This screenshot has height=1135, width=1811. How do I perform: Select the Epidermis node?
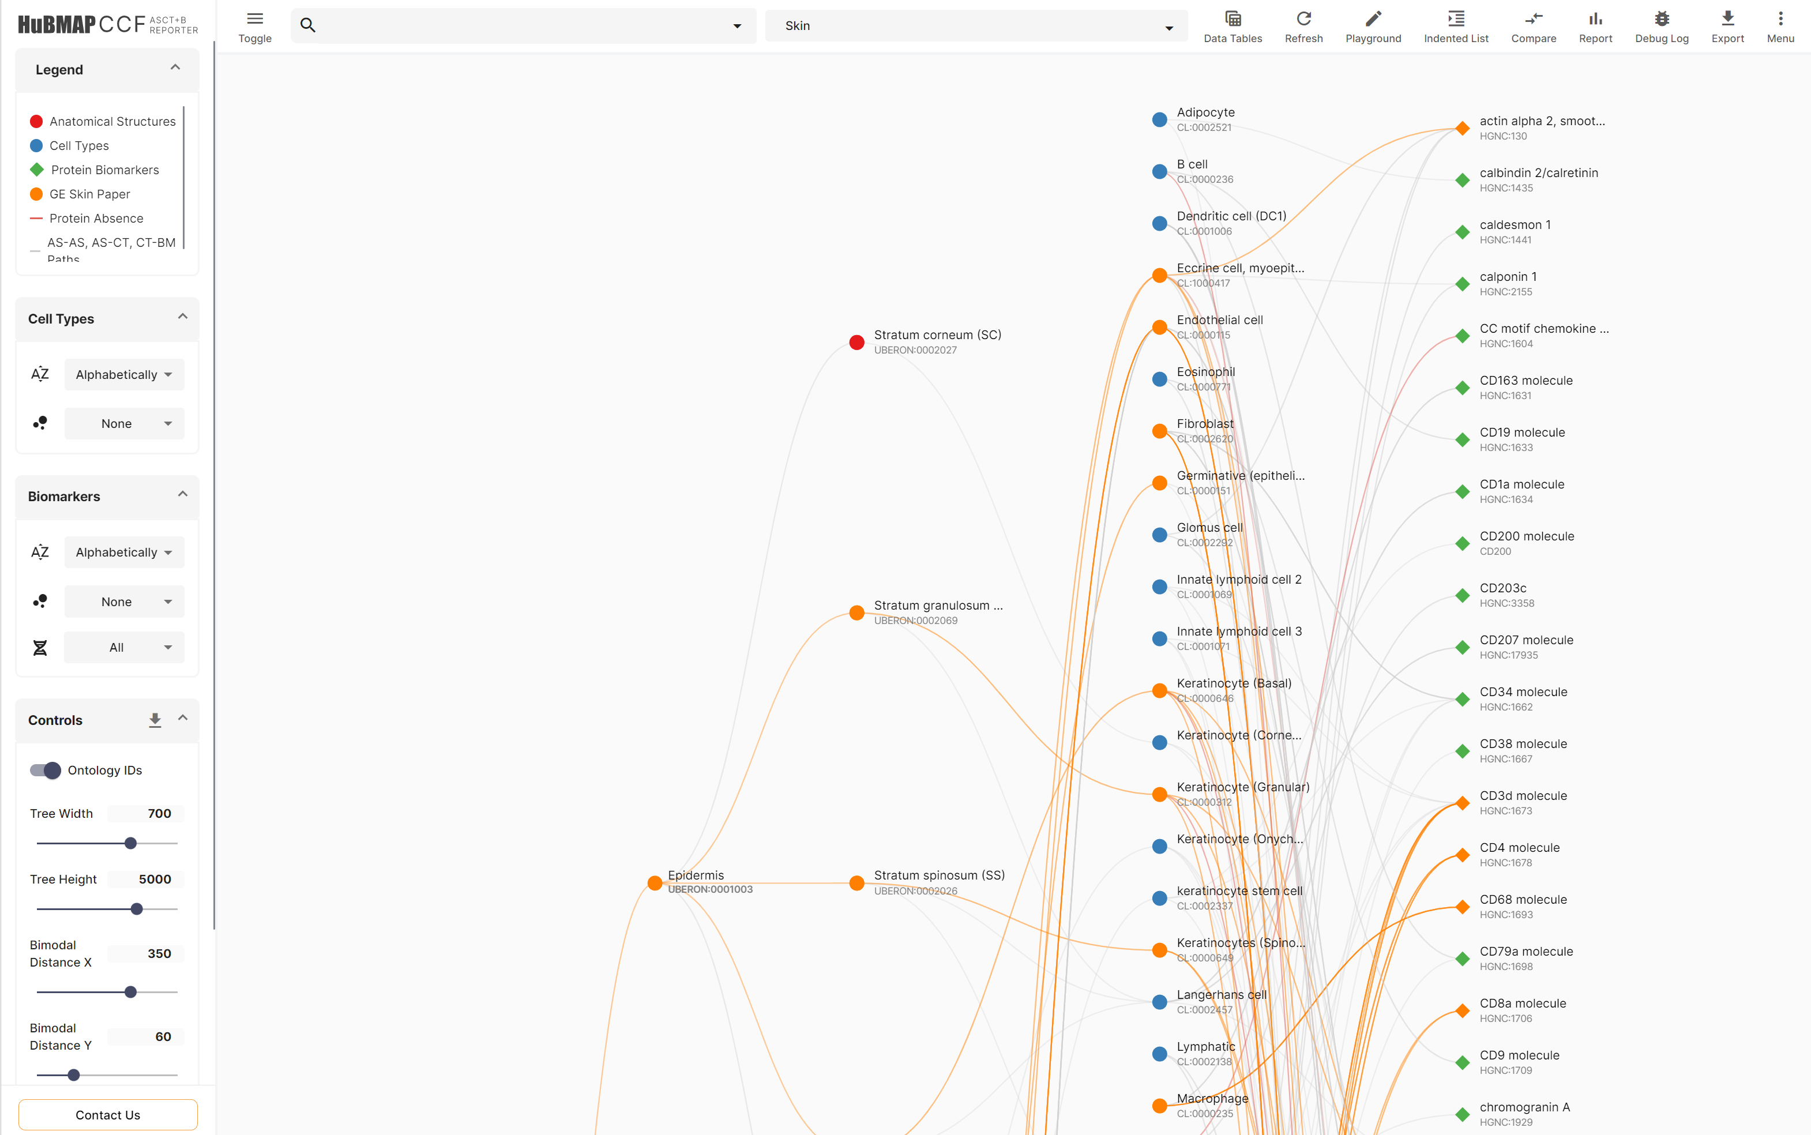pos(655,883)
